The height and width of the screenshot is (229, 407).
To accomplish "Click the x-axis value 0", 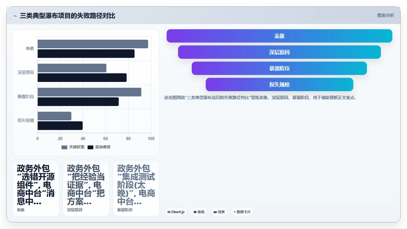I will coord(38,139).
